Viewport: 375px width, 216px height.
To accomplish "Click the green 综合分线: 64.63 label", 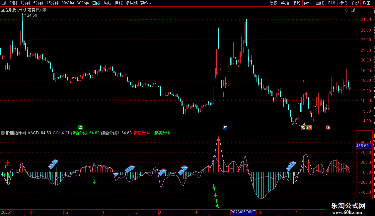I will point(85,133).
